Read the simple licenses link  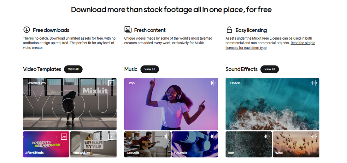270,45
